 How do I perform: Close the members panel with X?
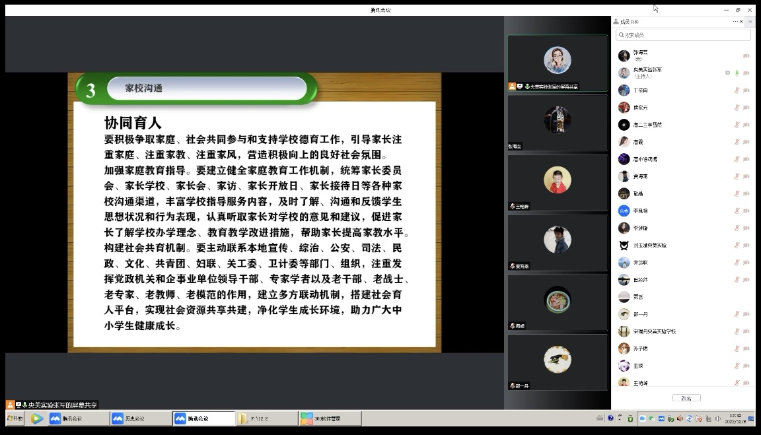[742, 22]
